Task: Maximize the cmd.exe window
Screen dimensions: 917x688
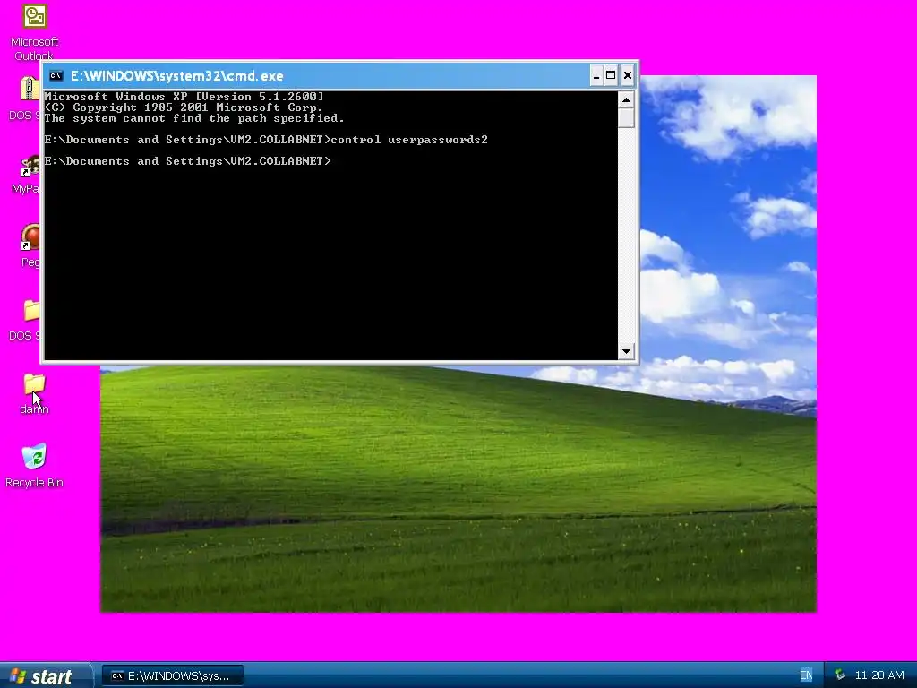Action: coord(611,75)
